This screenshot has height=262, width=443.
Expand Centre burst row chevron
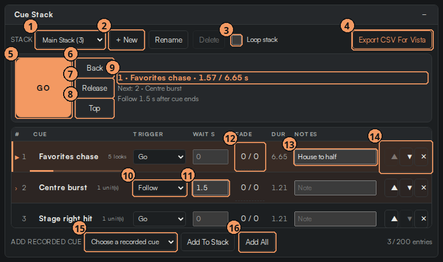pos(16,188)
